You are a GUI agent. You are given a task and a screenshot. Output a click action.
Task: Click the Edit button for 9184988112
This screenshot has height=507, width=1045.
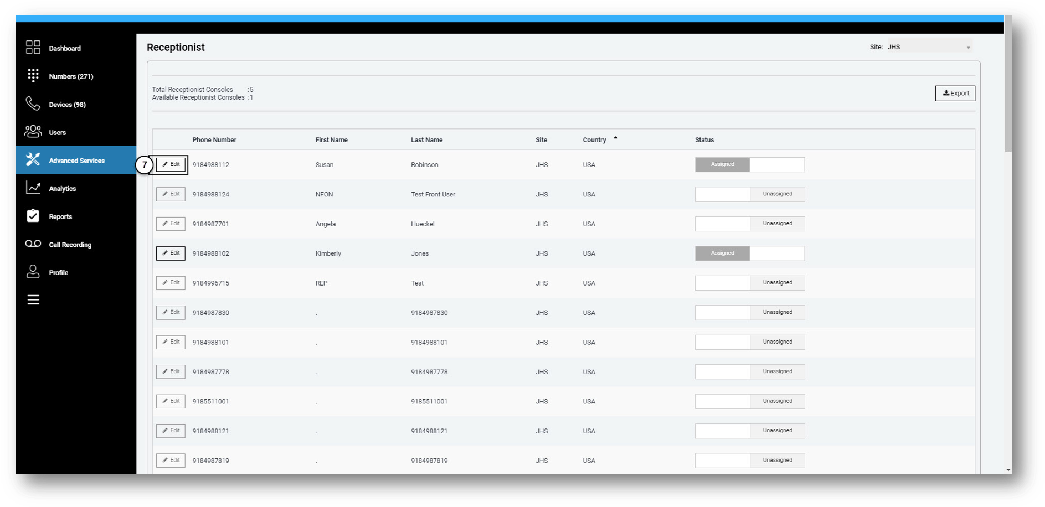pyautogui.click(x=171, y=164)
